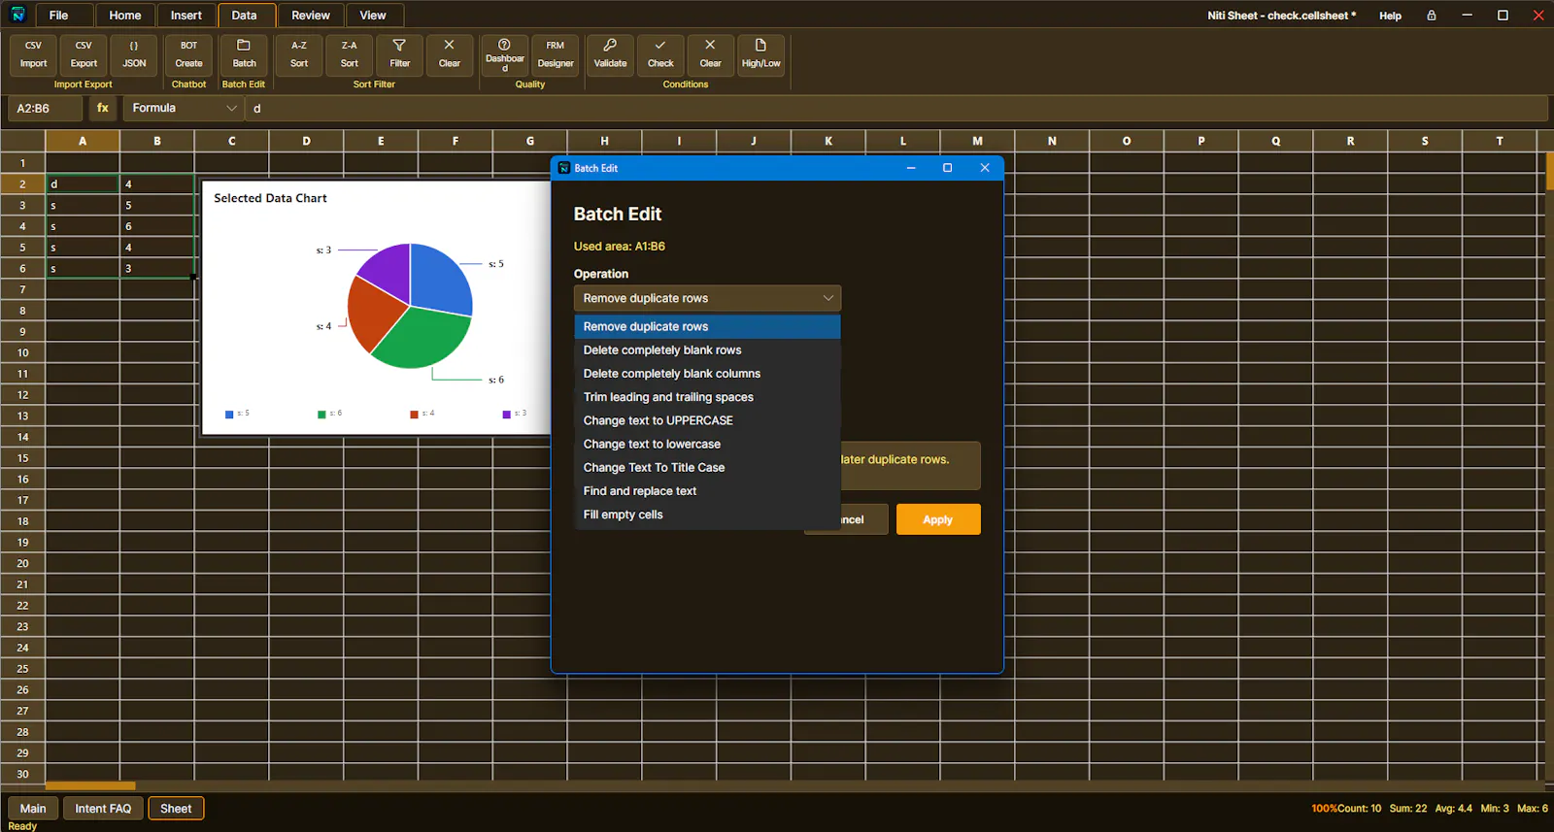Click the 'Used area: A1:B6' label
The width and height of the screenshot is (1554, 832).
(620, 247)
